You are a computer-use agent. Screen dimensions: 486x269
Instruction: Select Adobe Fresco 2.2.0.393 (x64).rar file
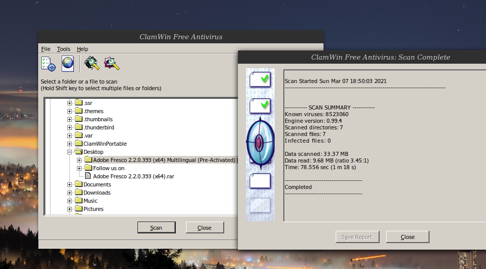point(133,176)
